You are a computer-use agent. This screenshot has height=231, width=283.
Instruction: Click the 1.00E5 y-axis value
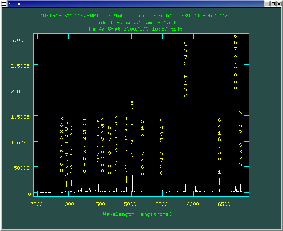coord(20,143)
